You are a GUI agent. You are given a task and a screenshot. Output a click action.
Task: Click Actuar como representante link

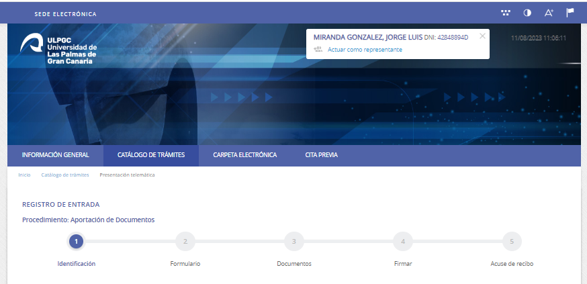[x=365, y=50]
